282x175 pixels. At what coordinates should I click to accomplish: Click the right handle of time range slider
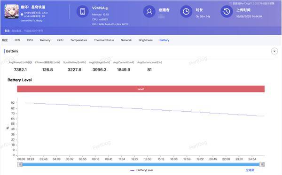pos(262,164)
